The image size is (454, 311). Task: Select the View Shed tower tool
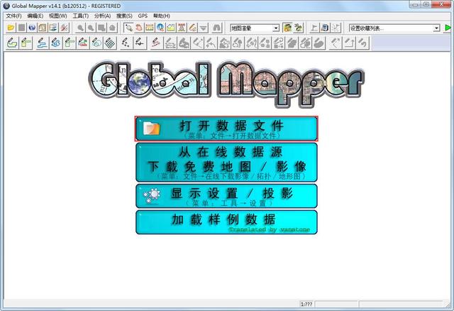pos(182,28)
